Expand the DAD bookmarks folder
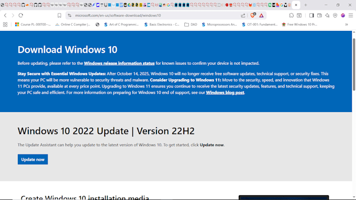356x200 pixels. point(191,25)
